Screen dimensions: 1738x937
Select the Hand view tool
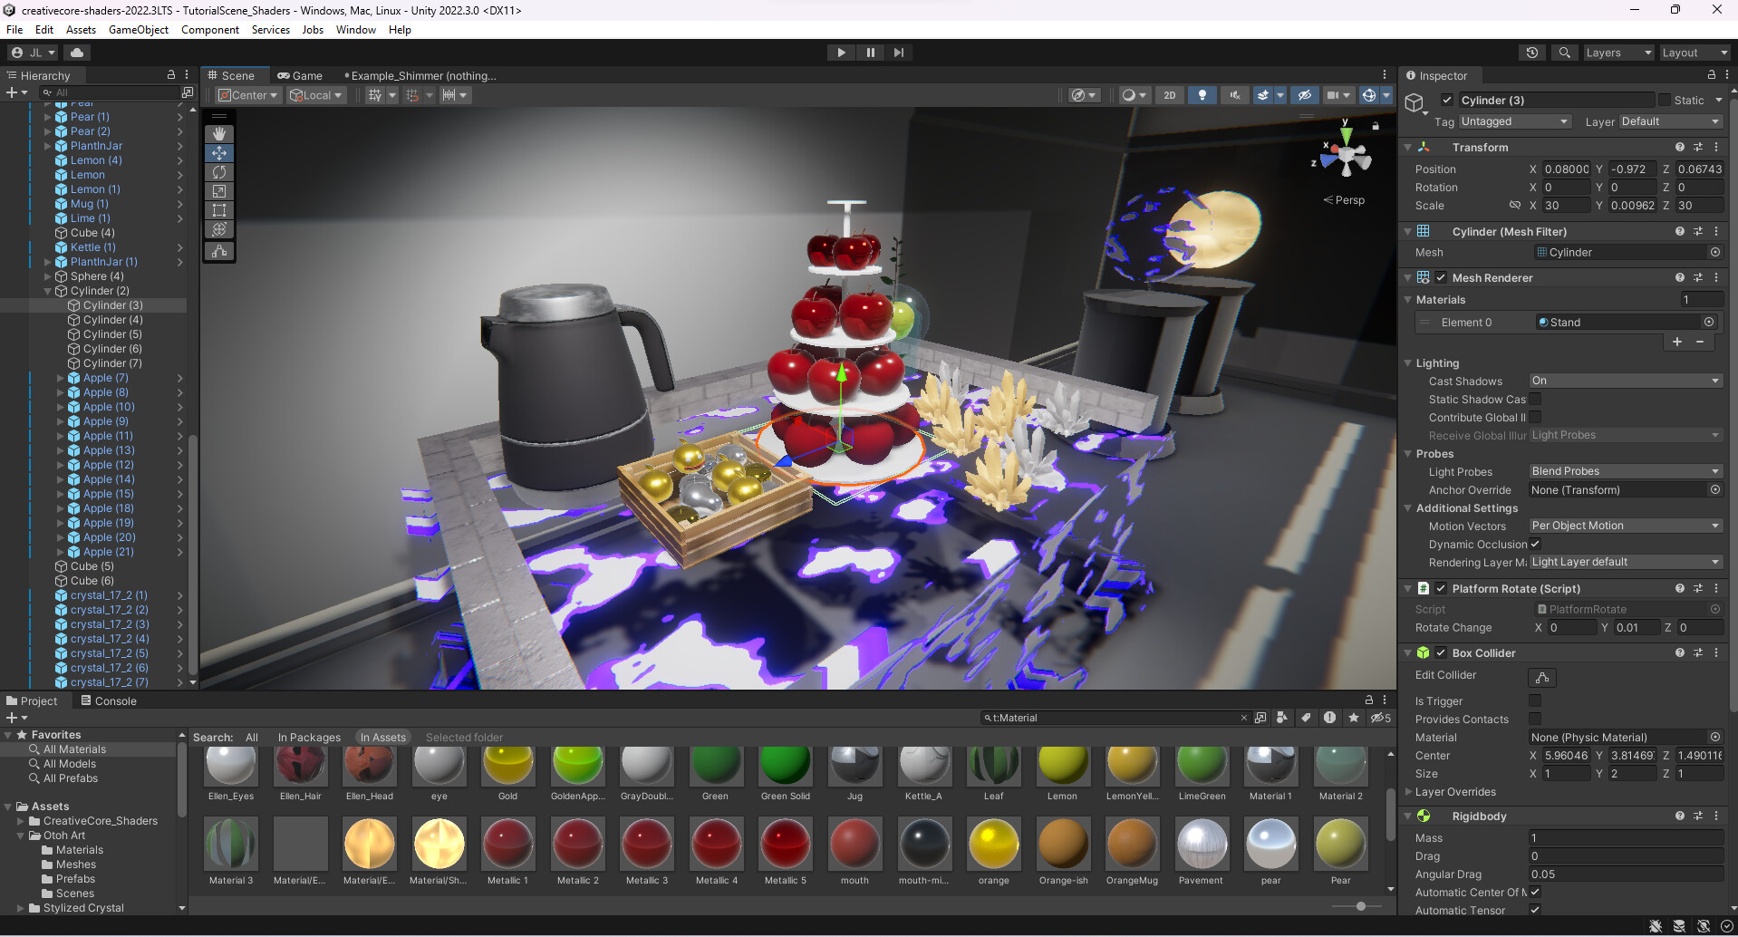(x=218, y=133)
